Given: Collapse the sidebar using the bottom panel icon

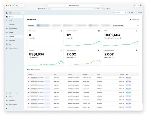Looking at the screenshot, I should coord(7,109).
